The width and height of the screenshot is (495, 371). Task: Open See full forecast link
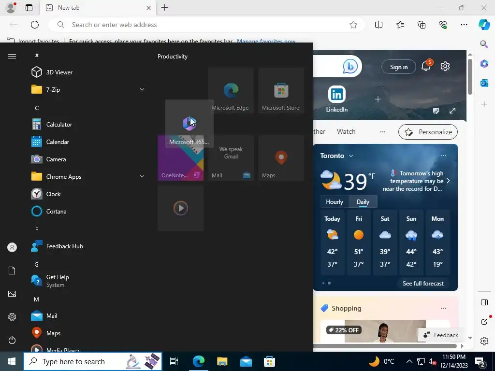[x=423, y=283]
